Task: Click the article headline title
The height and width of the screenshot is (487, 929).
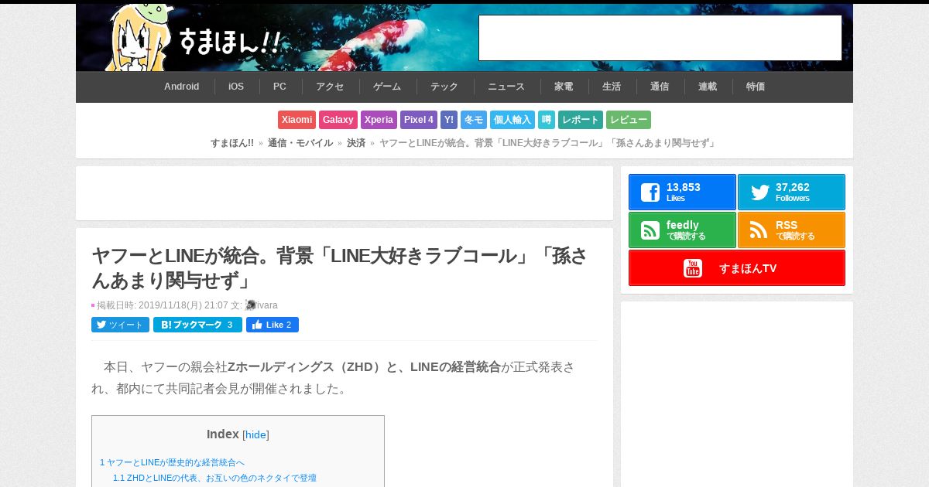Action: (340, 267)
